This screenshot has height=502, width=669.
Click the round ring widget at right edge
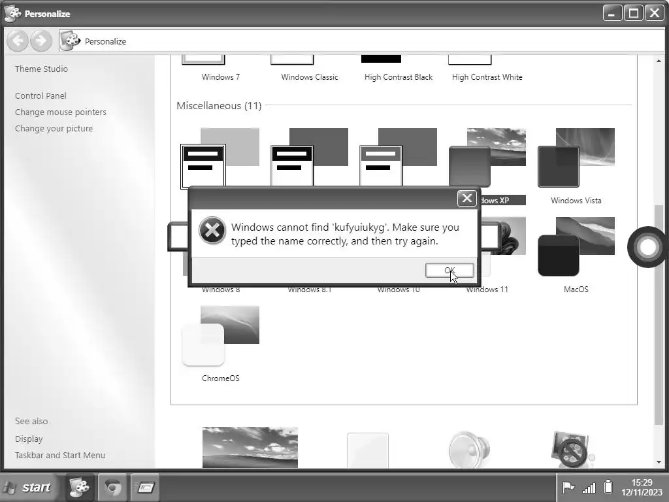pyautogui.click(x=647, y=246)
